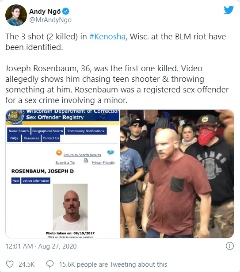The width and height of the screenshot is (240, 272).
Task: Click the printer icon
Action: 86,161
